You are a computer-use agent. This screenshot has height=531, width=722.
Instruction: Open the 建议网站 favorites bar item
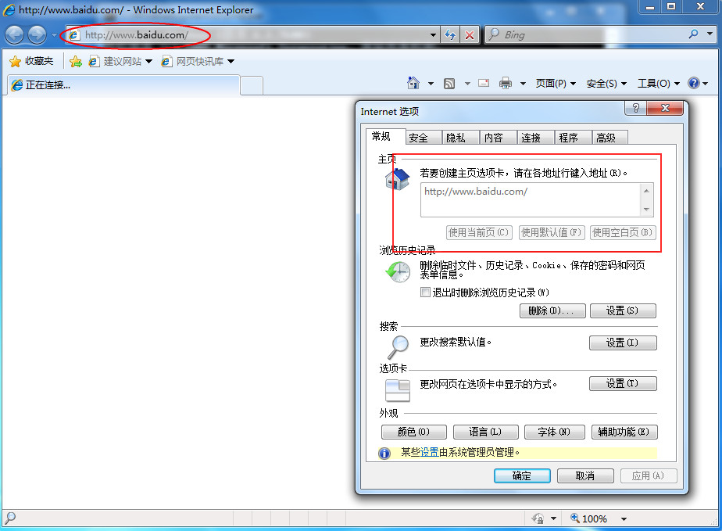(x=120, y=61)
